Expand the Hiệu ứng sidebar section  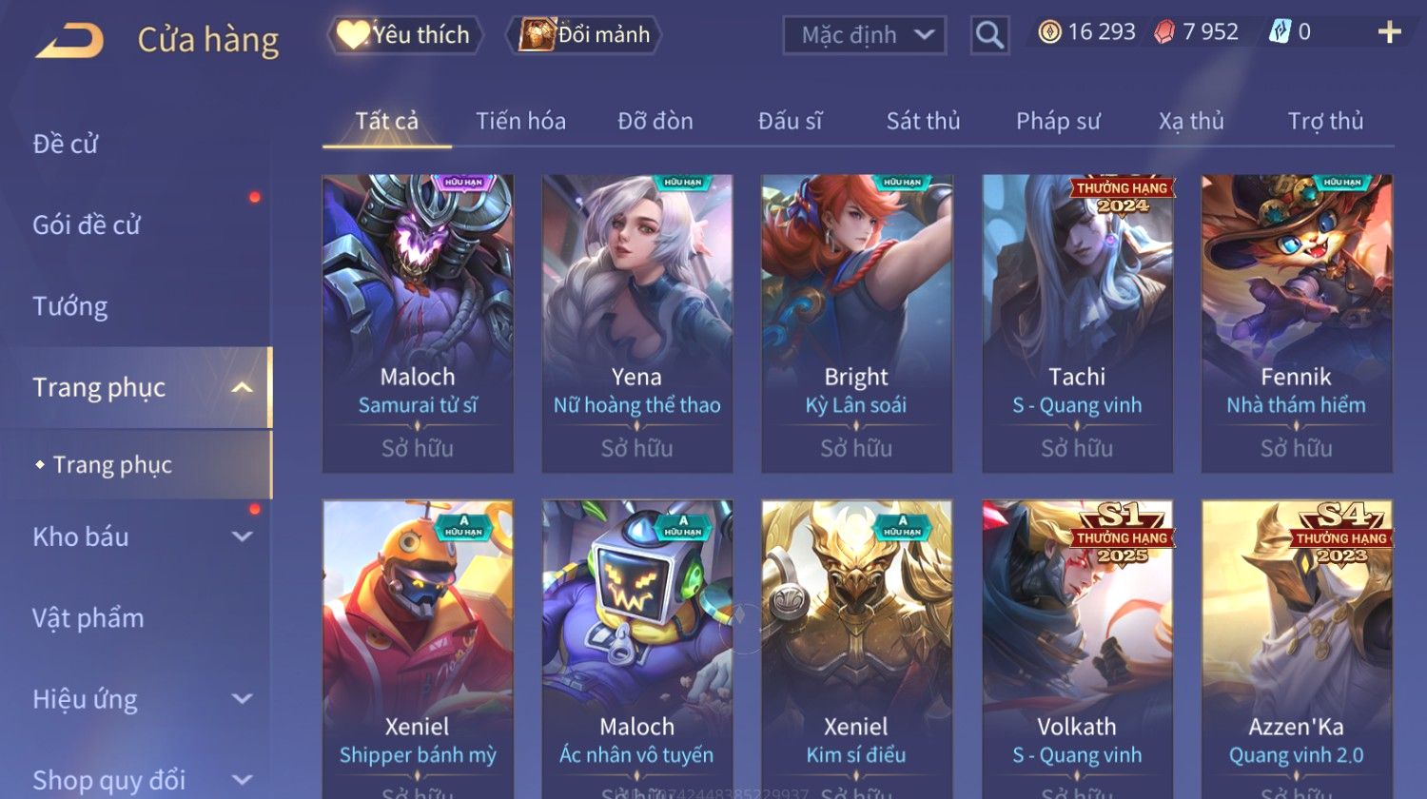pyautogui.click(x=243, y=699)
